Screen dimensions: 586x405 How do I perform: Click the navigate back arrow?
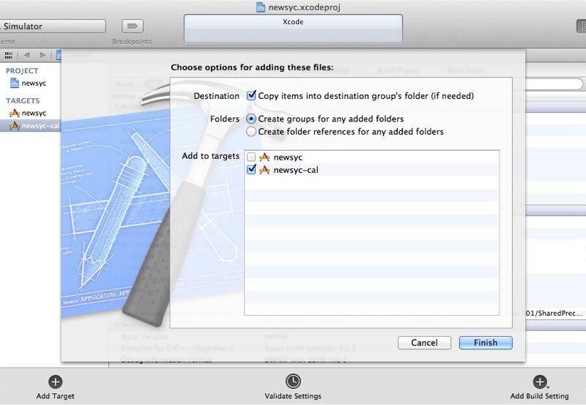[x=27, y=55]
